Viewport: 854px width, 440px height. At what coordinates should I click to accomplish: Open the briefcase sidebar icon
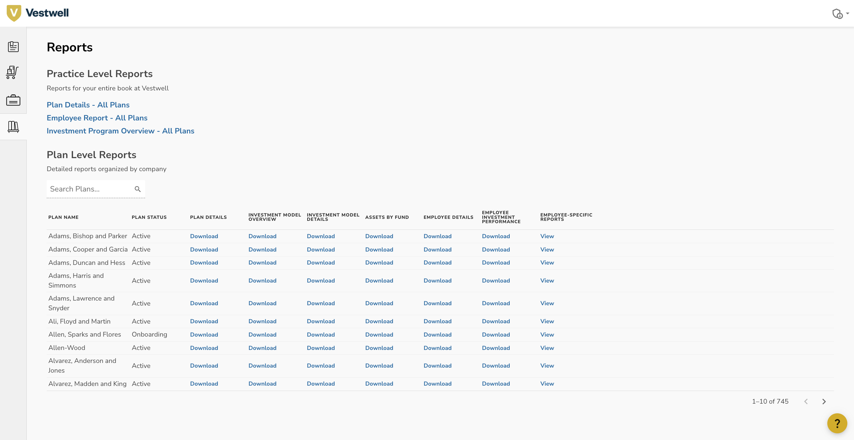pyautogui.click(x=13, y=100)
